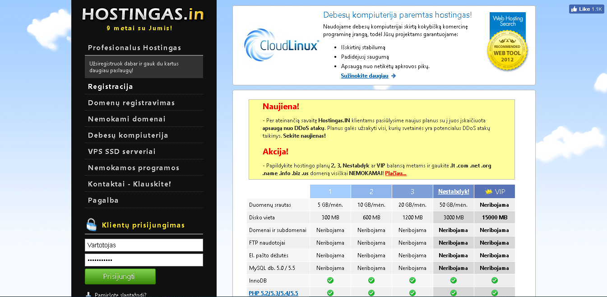Click the PHP row checkmark for plan 3
The height and width of the screenshot is (297, 607).
412,293
